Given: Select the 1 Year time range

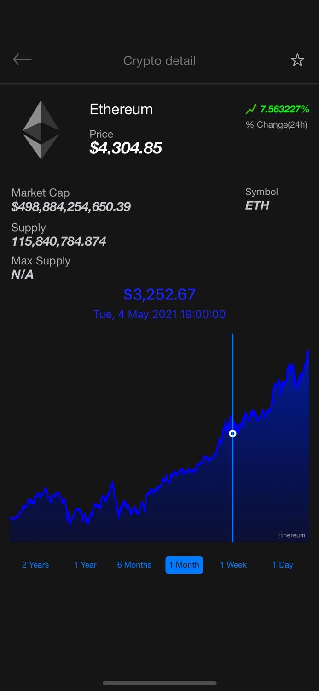Looking at the screenshot, I should point(85,565).
